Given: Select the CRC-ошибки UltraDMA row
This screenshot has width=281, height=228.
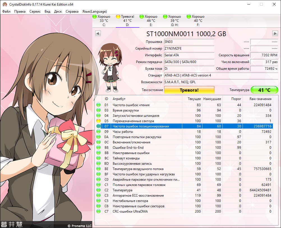Looking at the screenshot, I should 184,211.
